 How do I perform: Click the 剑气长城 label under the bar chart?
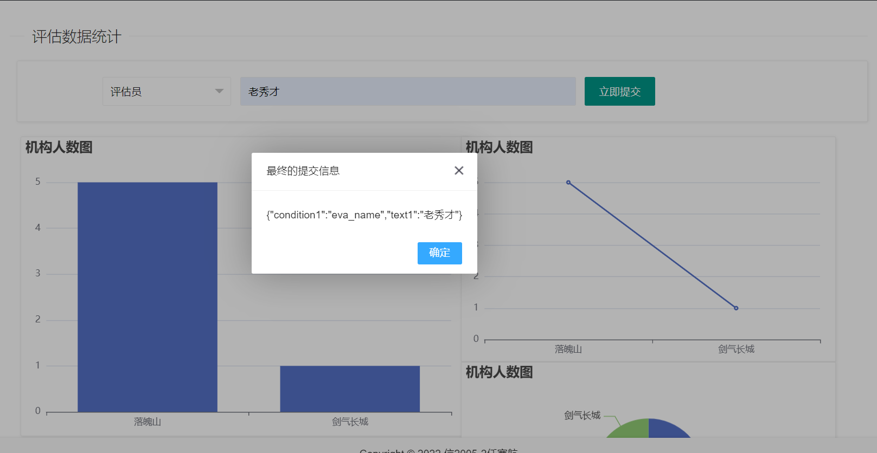tap(350, 422)
